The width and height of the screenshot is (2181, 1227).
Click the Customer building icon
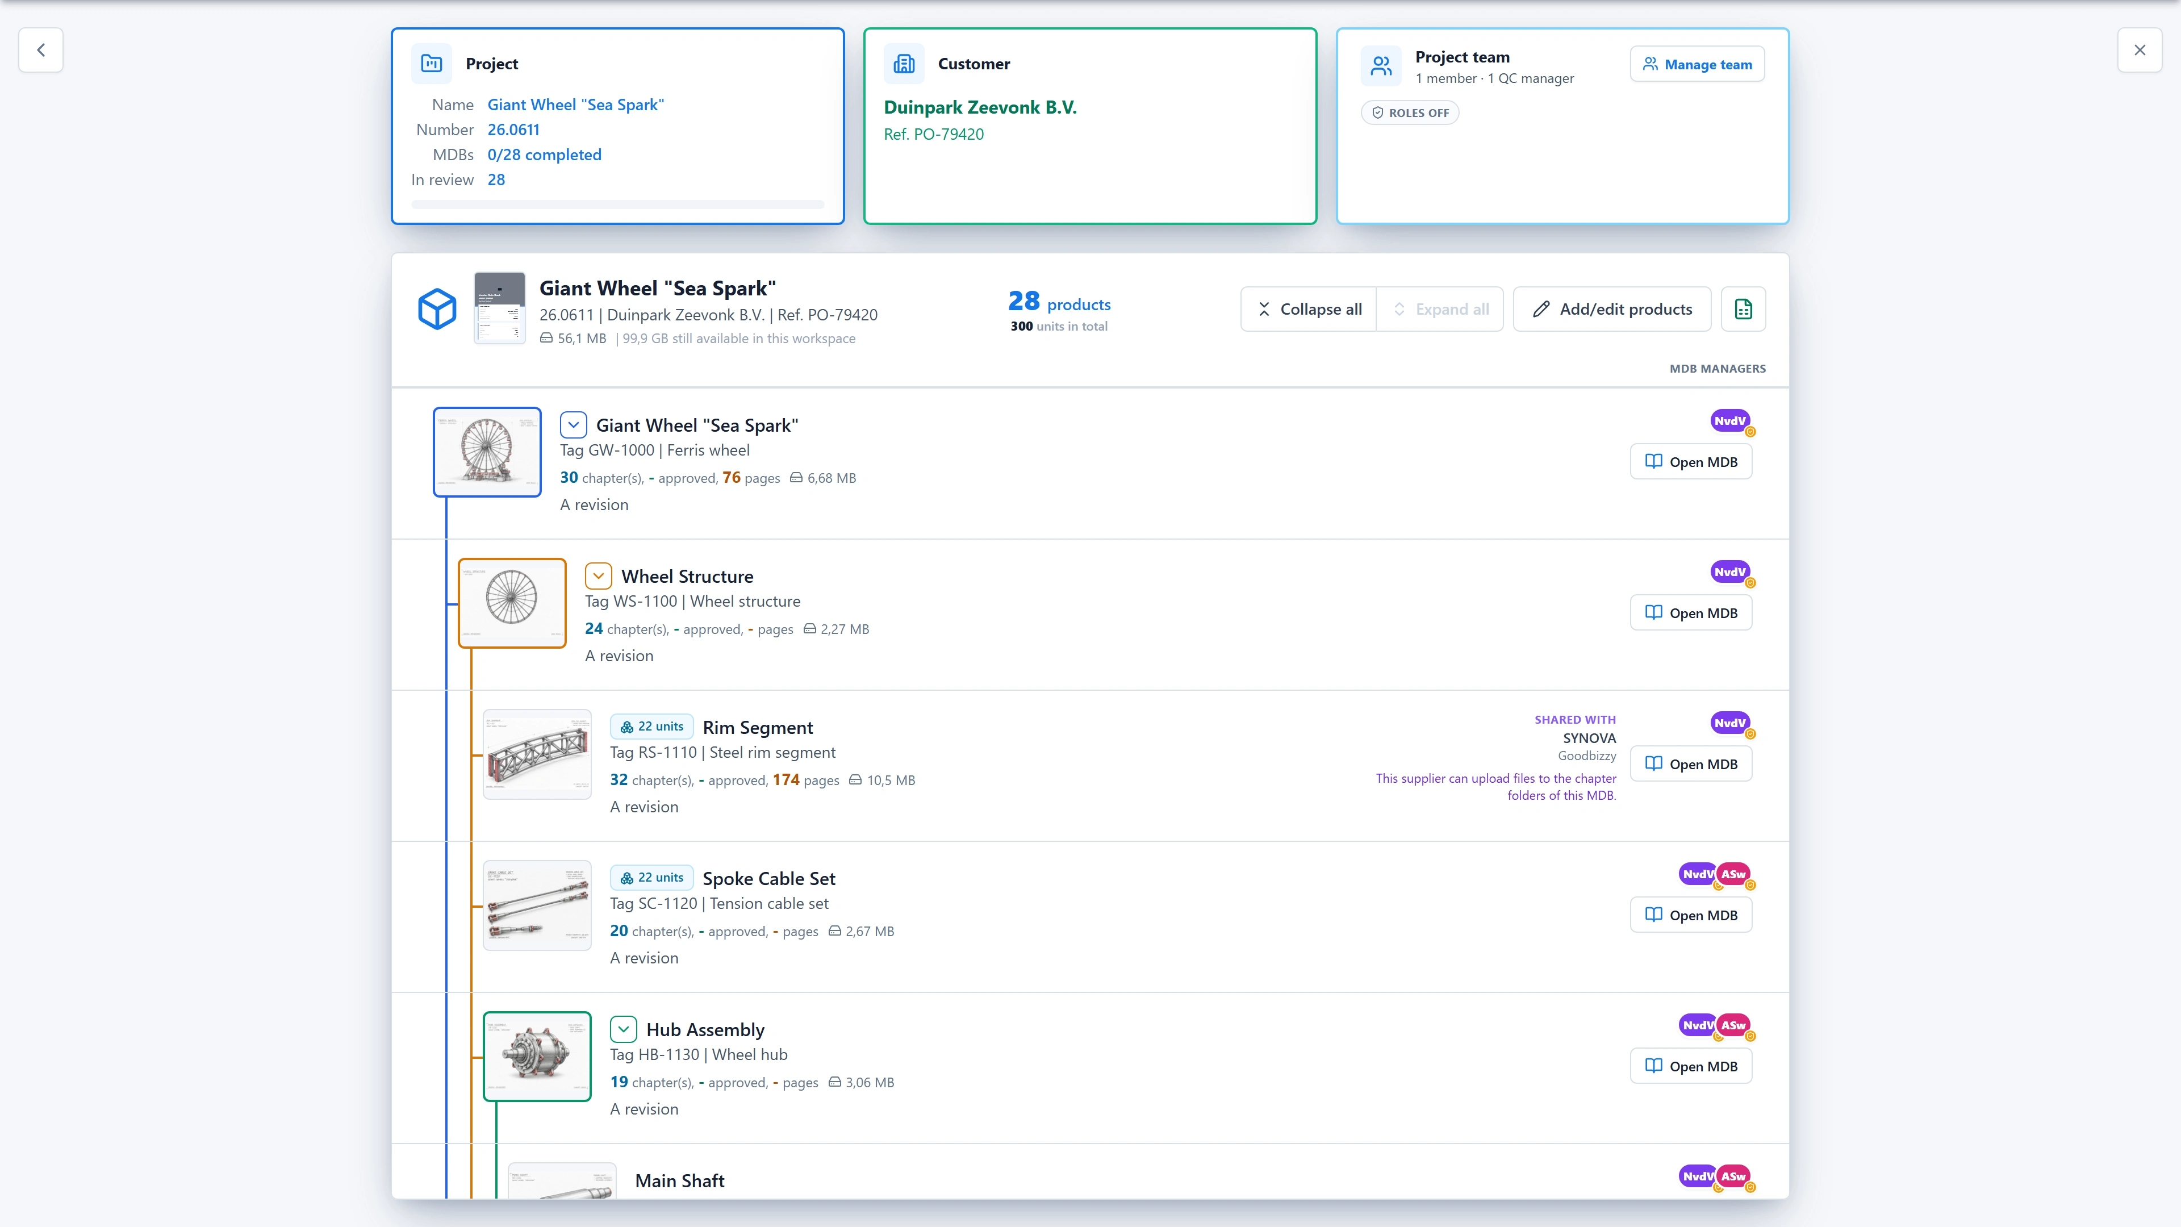point(904,64)
